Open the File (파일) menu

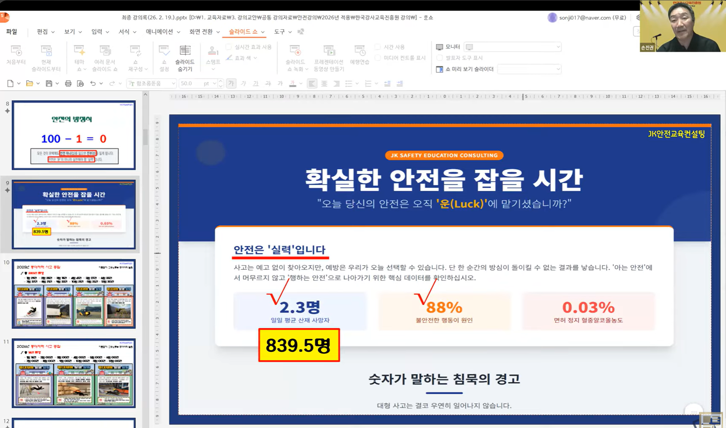tap(12, 32)
